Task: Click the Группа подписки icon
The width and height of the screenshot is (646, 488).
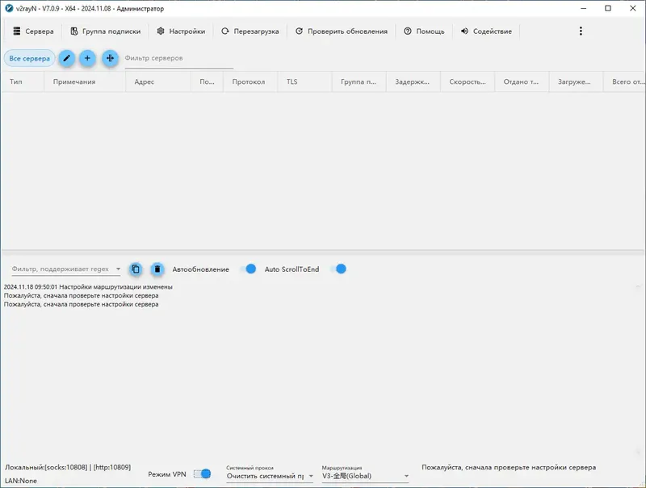Action: tap(74, 31)
